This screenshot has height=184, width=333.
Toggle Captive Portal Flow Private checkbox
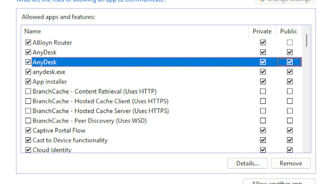(263, 130)
